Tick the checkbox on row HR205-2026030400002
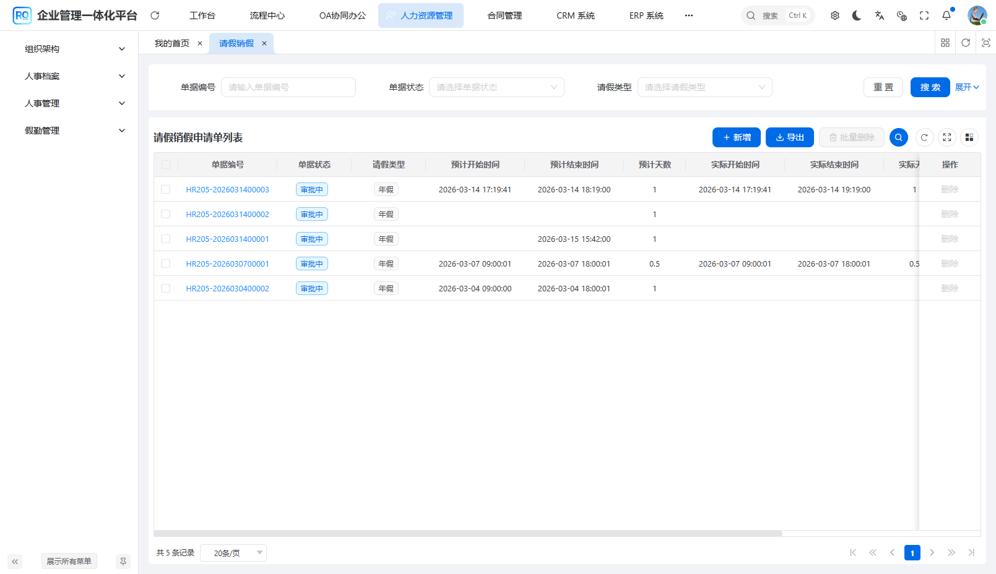The image size is (996, 574). 166,288
